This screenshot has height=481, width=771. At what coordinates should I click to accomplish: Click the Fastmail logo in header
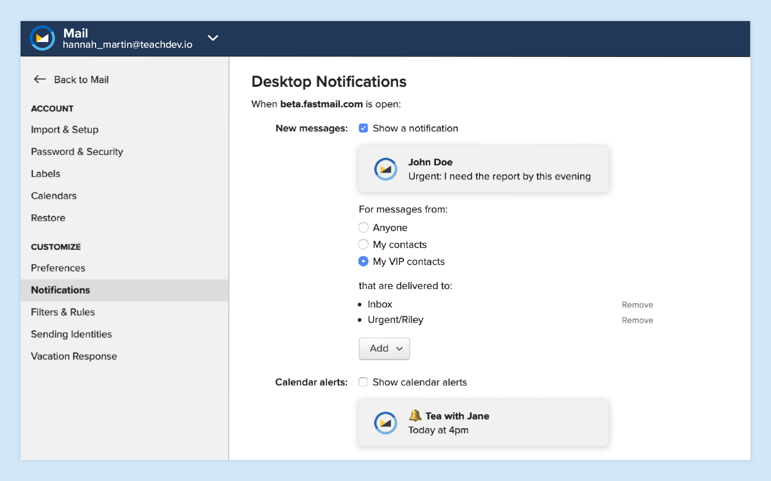42,38
